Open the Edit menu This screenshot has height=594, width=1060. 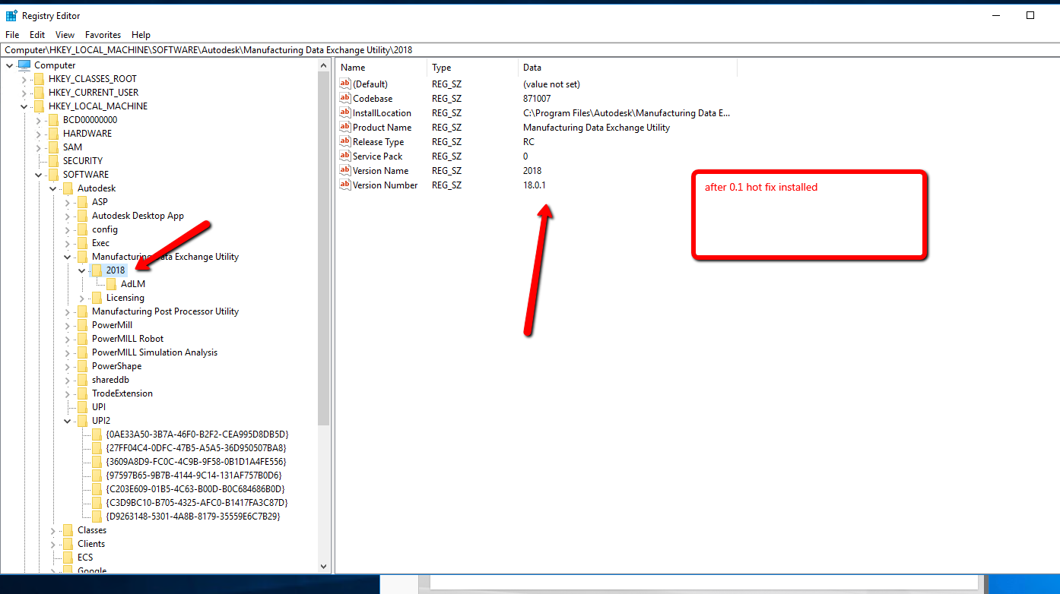36,34
